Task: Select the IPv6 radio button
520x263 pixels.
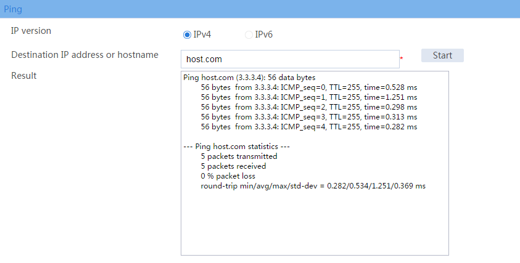Action: (249, 34)
